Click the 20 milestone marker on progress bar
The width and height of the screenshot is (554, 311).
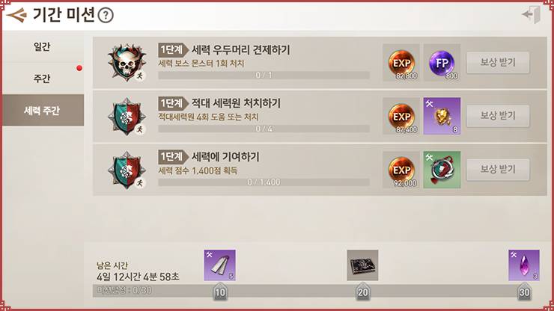click(x=362, y=292)
